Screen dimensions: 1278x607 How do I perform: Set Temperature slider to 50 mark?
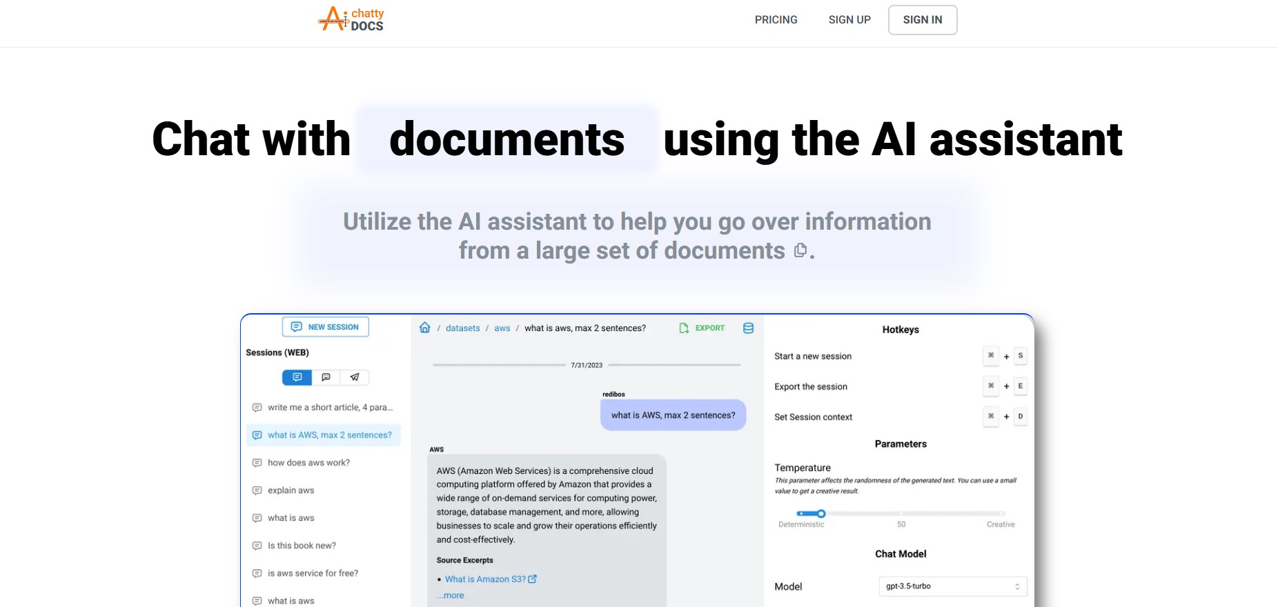901,514
